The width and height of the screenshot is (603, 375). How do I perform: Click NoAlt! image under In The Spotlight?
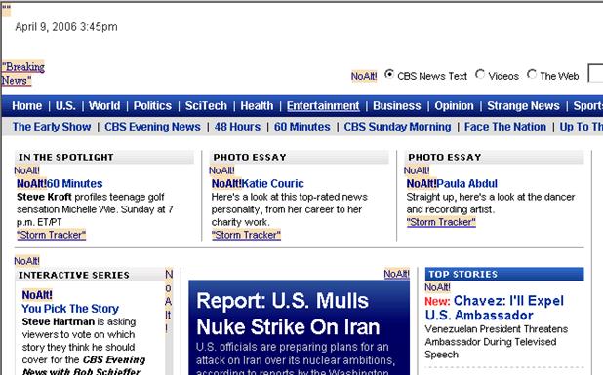click(26, 170)
